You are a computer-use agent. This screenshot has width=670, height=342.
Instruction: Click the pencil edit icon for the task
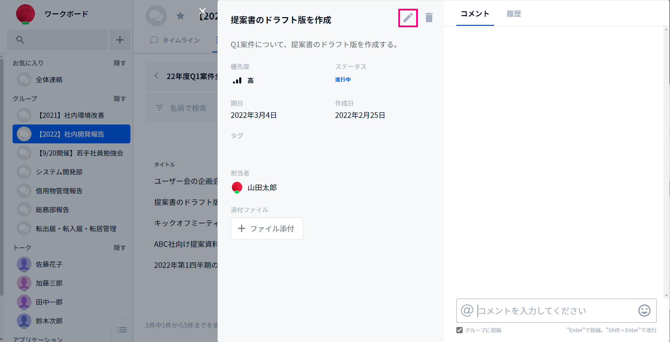[x=408, y=18]
